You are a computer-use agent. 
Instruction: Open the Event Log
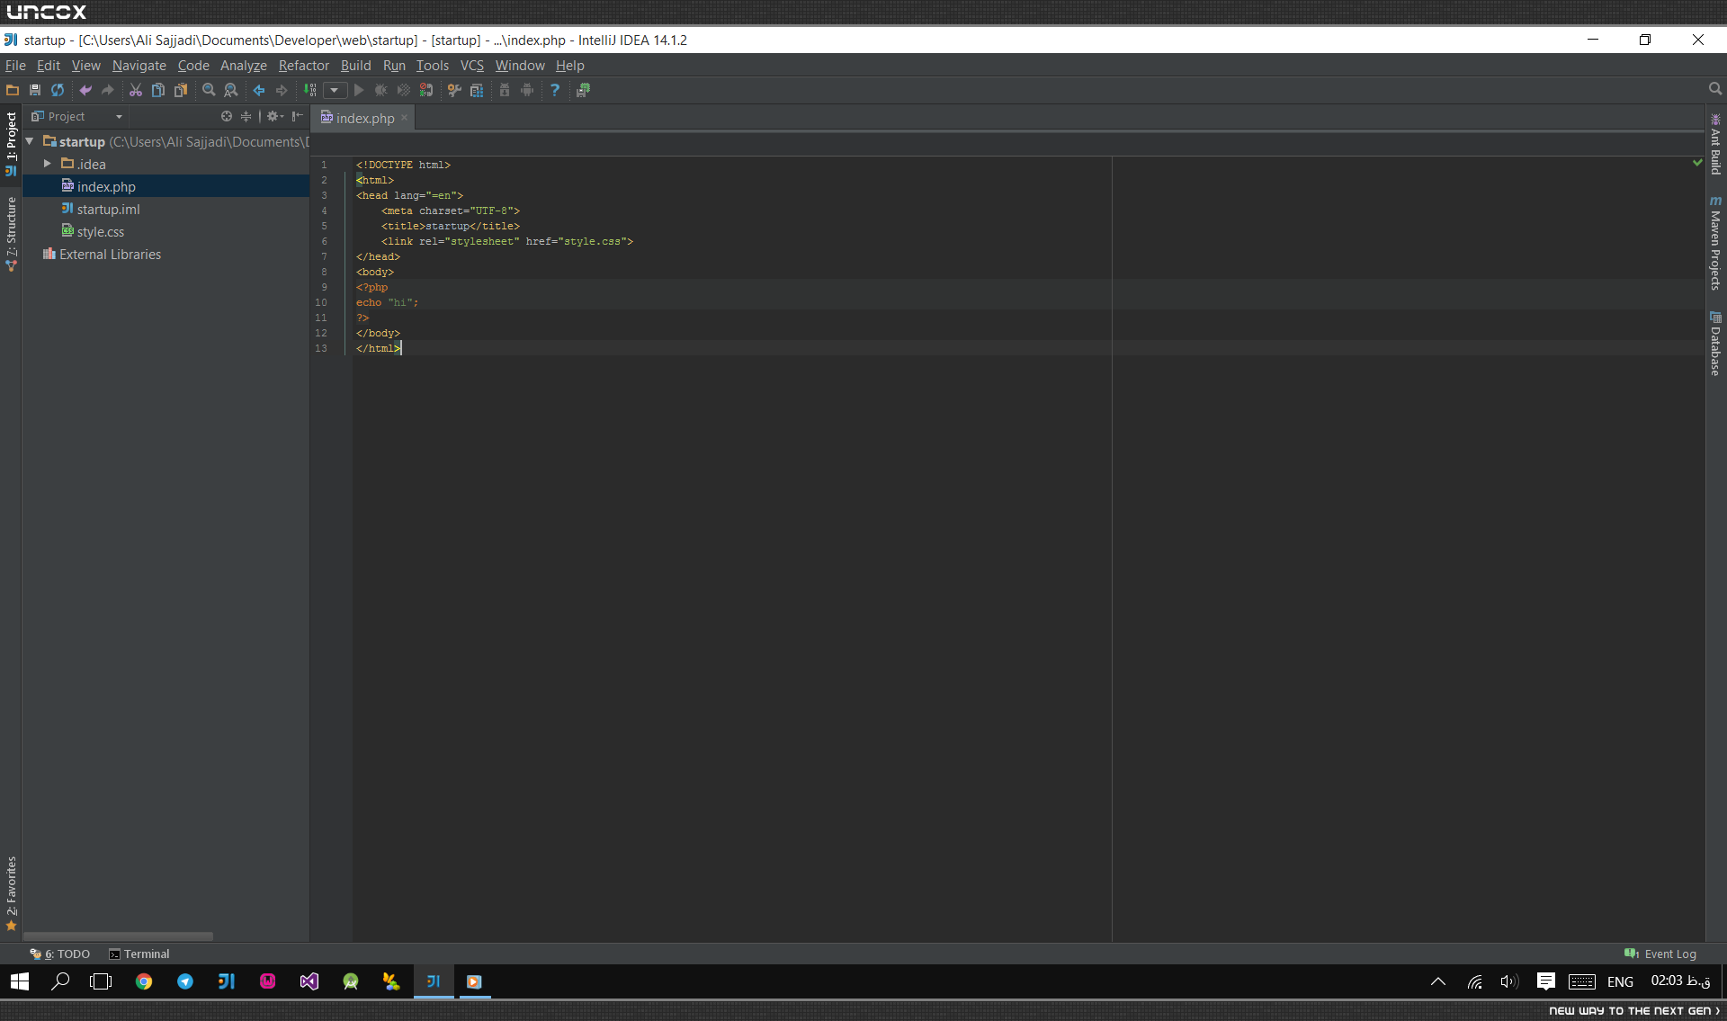(x=1660, y=954)
